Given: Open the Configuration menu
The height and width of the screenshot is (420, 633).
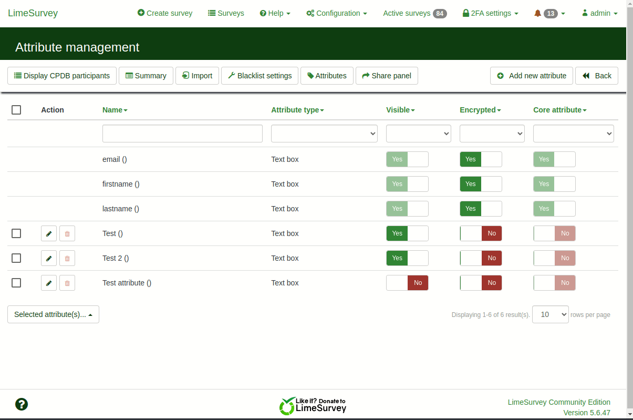Looking at the screenshot, I should pos(337,13).
